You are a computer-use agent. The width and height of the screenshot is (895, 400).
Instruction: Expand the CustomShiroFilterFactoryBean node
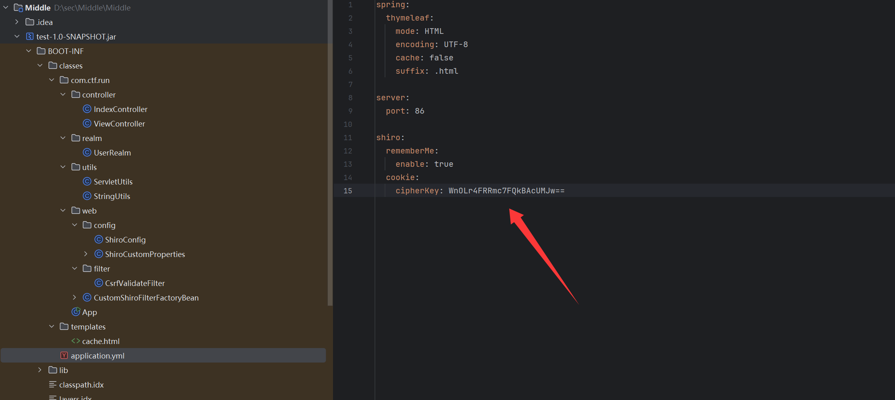click(74, 298)
